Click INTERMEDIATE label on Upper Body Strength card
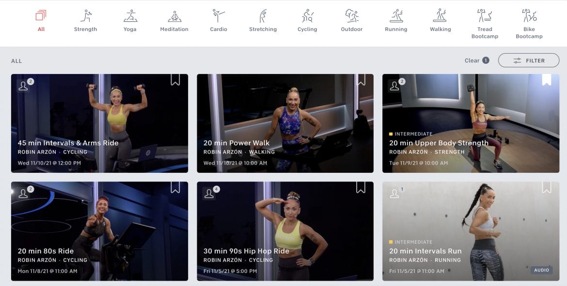Image resolution: width=567 pixels, height=286 pixels. [413, 134]
